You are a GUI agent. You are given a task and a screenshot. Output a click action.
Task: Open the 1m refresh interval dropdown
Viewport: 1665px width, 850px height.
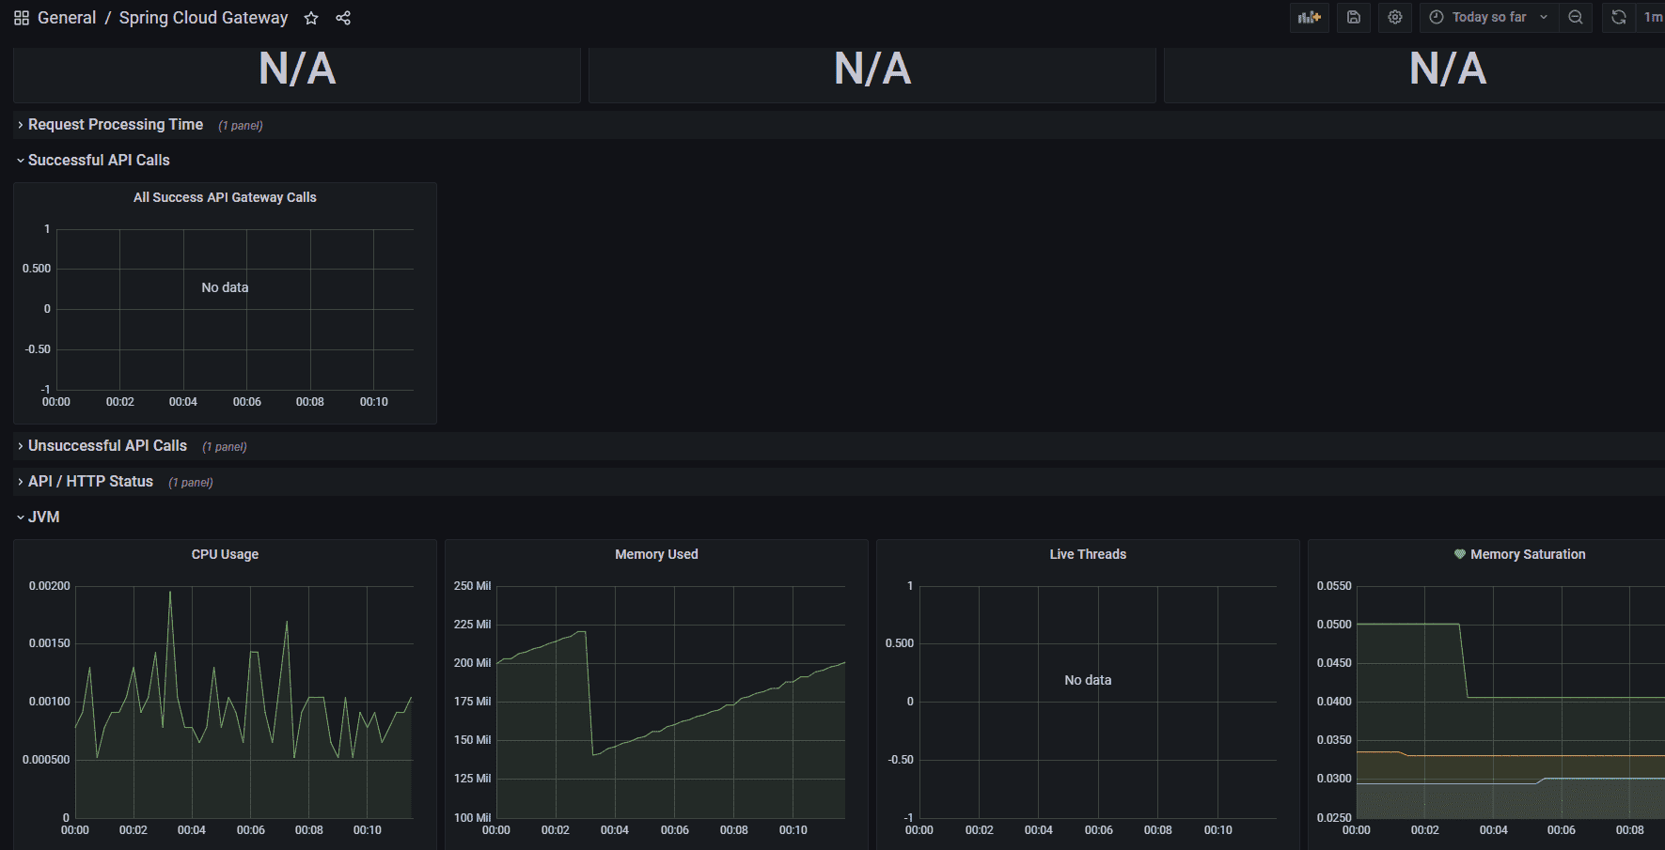1652,17
